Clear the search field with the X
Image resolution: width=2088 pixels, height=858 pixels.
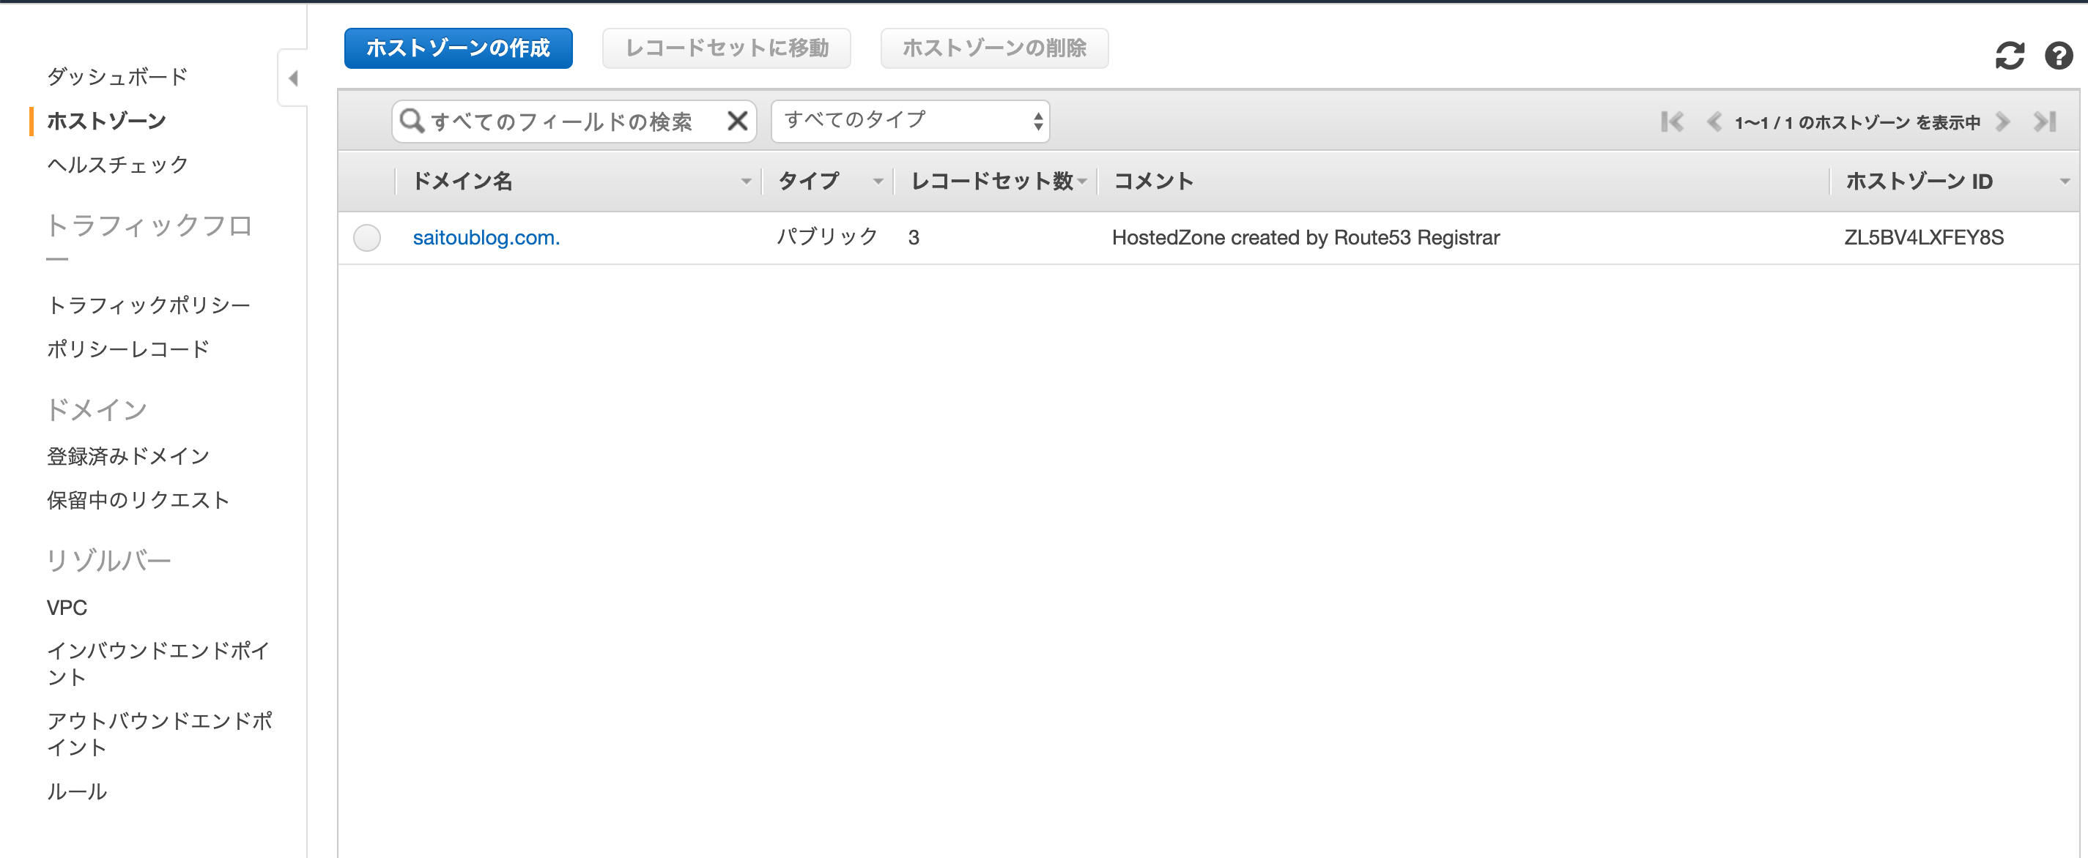point(737,121)
